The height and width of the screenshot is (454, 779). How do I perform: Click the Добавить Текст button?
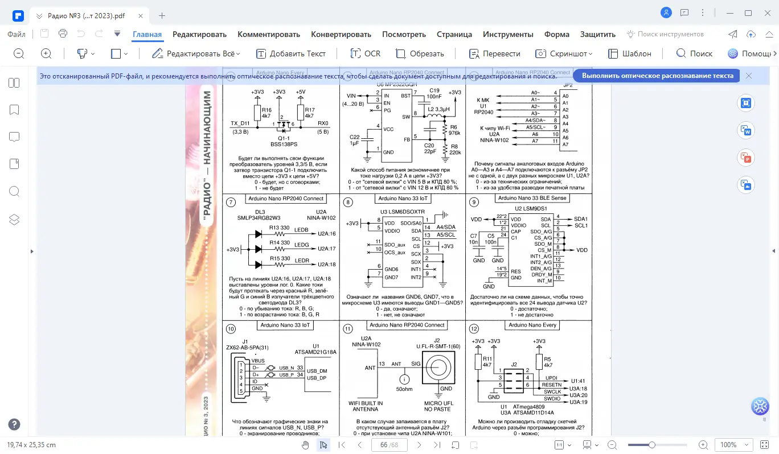[x=291, y=53]
